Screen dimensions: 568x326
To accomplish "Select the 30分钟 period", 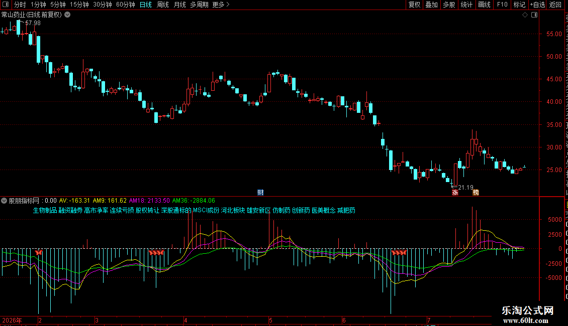I will point(103,5).
